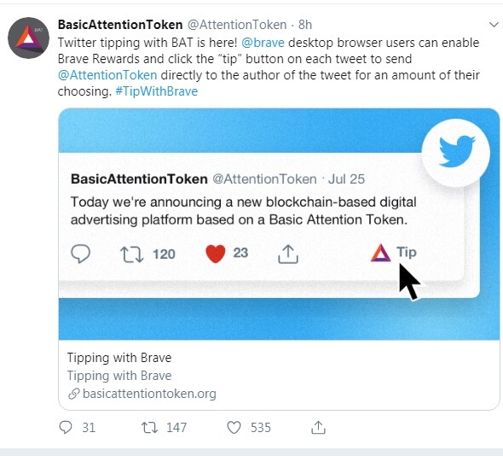
Task: Open the #TipWithBrave hashtag
Action: point(157,91)
